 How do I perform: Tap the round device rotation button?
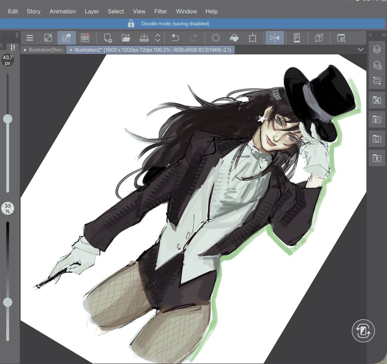tap(363, 331)
